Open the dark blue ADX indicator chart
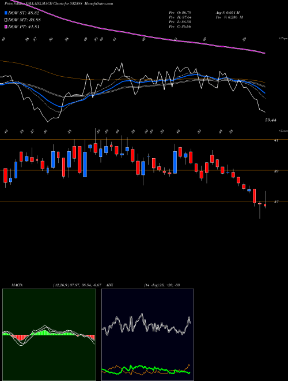 (147, 335)
